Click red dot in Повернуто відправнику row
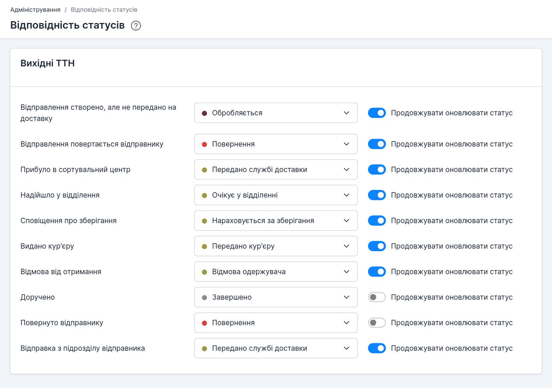Image resolution: width=552 pixels, height=388 pixels. [204, 323]
